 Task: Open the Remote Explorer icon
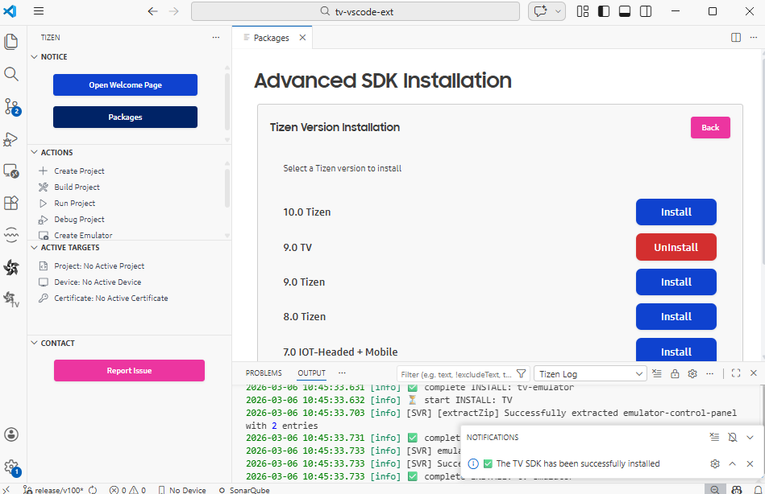[x=11, y=171]
